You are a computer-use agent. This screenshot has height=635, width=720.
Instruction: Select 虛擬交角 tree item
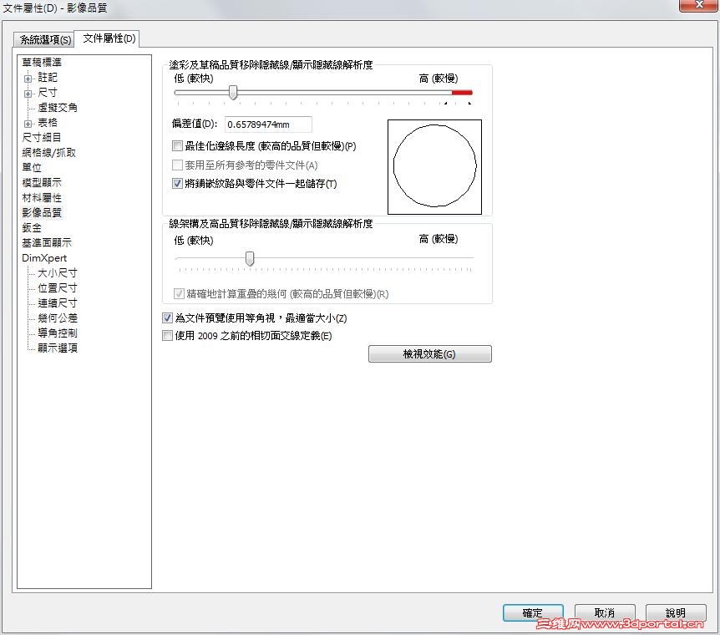58,108
